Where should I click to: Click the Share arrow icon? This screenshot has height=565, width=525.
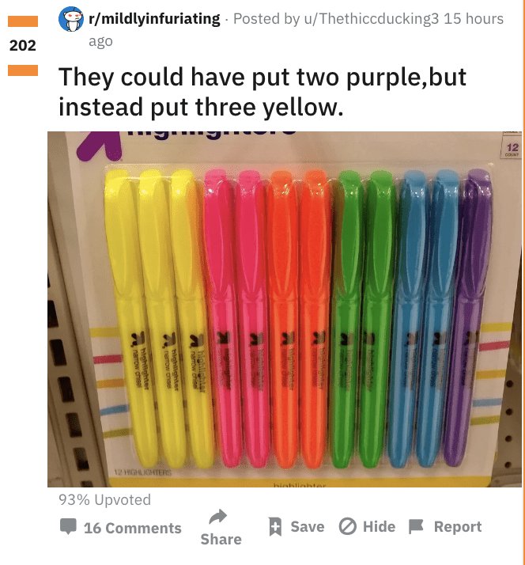point(218,517)
